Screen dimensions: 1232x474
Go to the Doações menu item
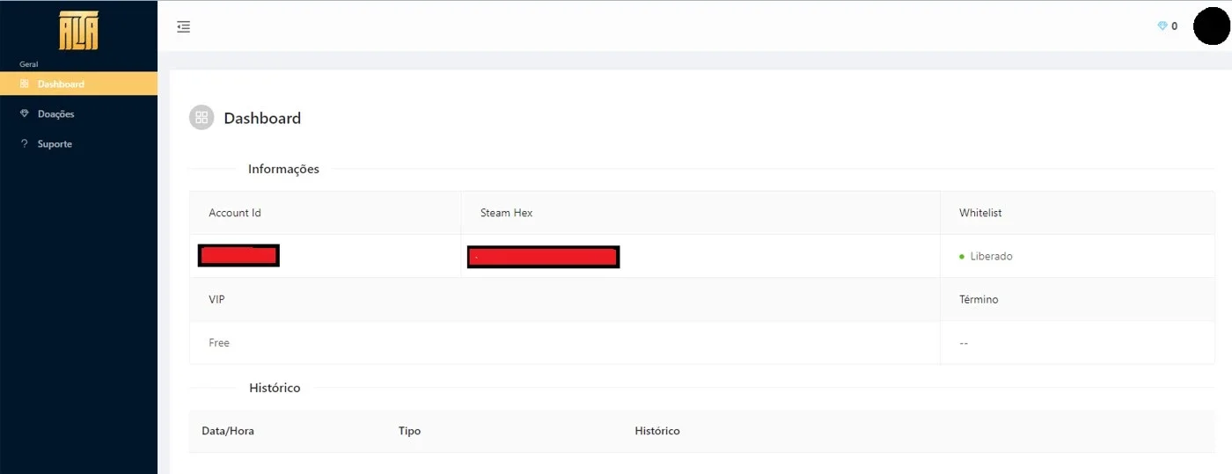coord(78,113)
